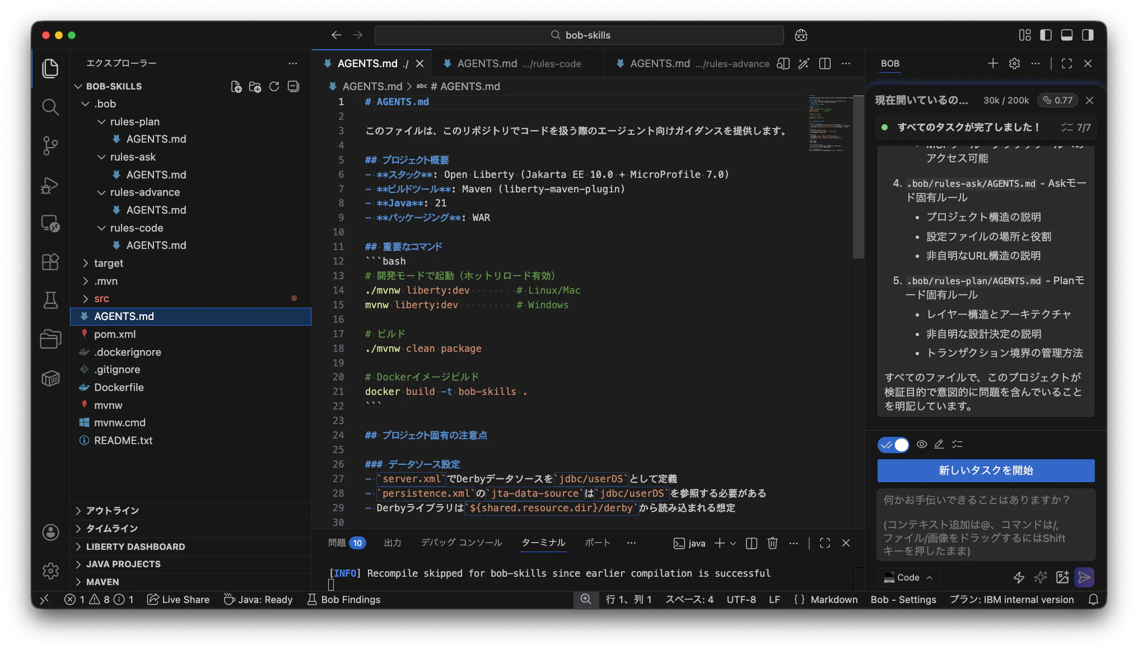Open Bob panel settings gear

tap(1014, 64)
